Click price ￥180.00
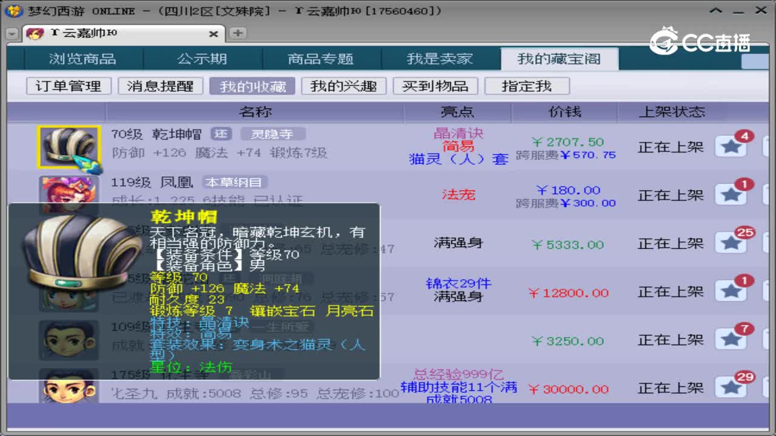The height and width of the screenshot is (436, 776). [x=568, y=190]
